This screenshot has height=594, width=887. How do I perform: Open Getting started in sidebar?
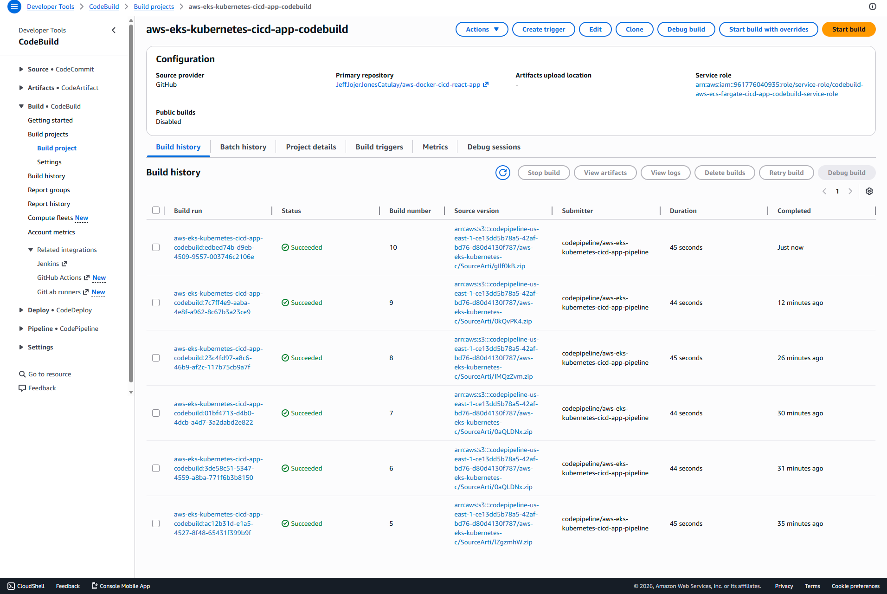point(50,120)
